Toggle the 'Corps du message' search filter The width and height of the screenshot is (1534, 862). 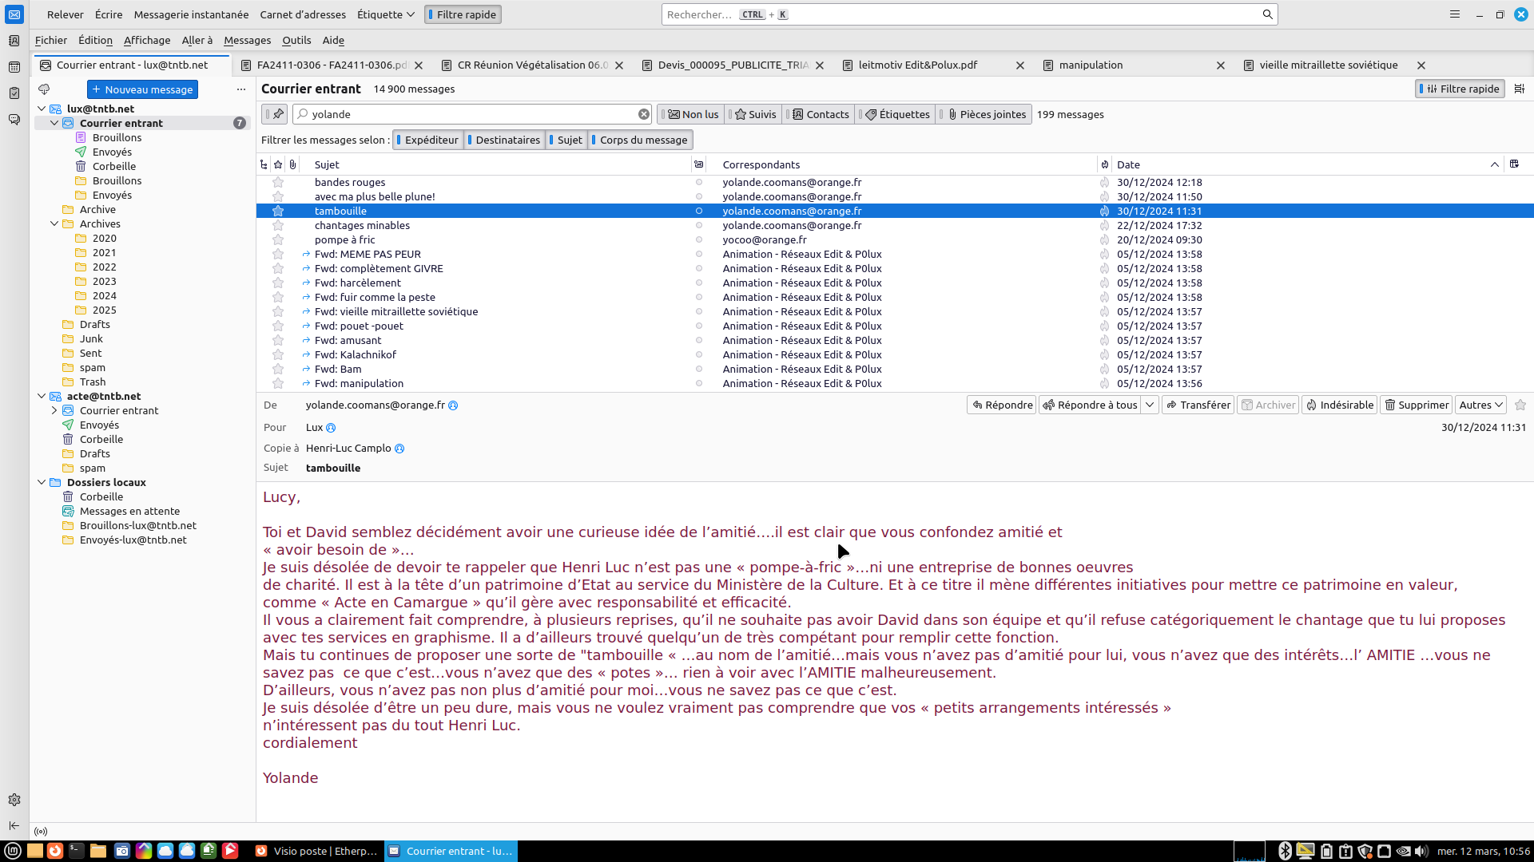point(642,140)
